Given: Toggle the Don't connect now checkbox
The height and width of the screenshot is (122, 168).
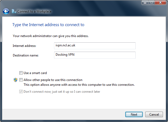Looking at the screenshot, I should tap(21, 92).
